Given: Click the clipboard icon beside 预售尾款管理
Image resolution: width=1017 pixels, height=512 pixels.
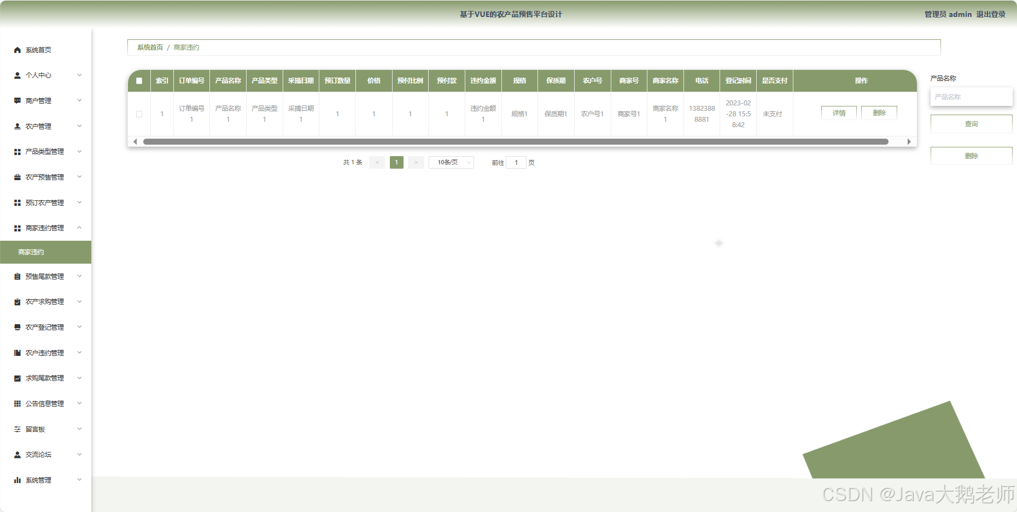Looking at the screenshot, I should 17,277.
